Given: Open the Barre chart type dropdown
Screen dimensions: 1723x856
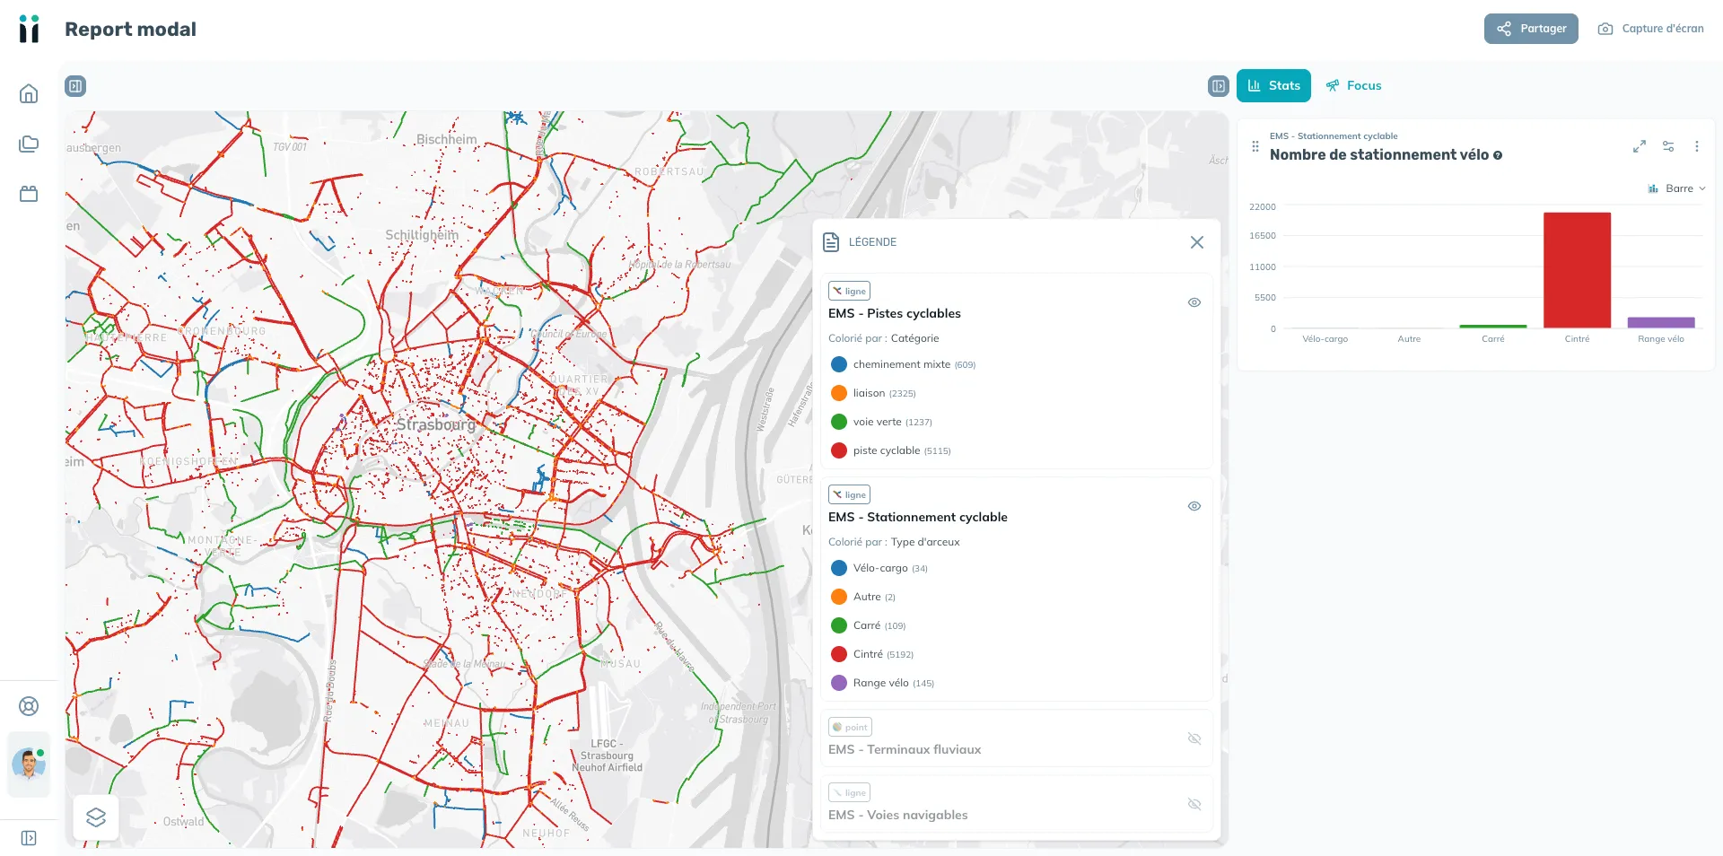Looking at the screenshot, I should [1676, 188].
